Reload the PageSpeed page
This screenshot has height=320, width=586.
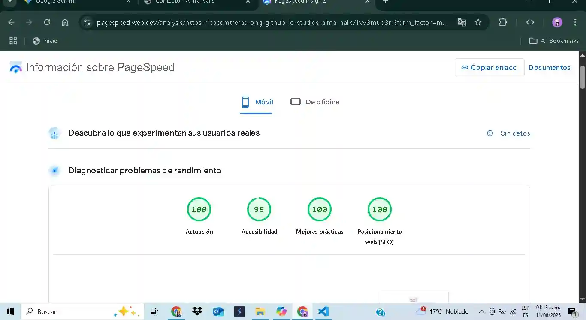[x=47, y=22]
